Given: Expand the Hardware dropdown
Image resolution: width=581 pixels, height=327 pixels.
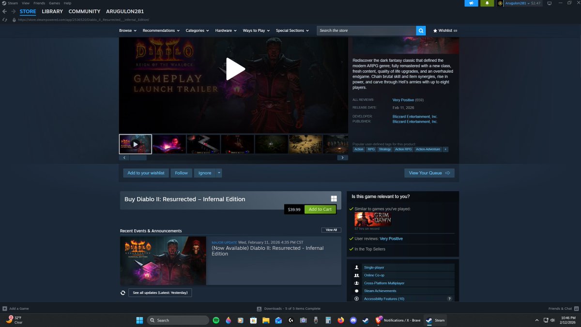Looking at the screenshot, I should [226, 31].
